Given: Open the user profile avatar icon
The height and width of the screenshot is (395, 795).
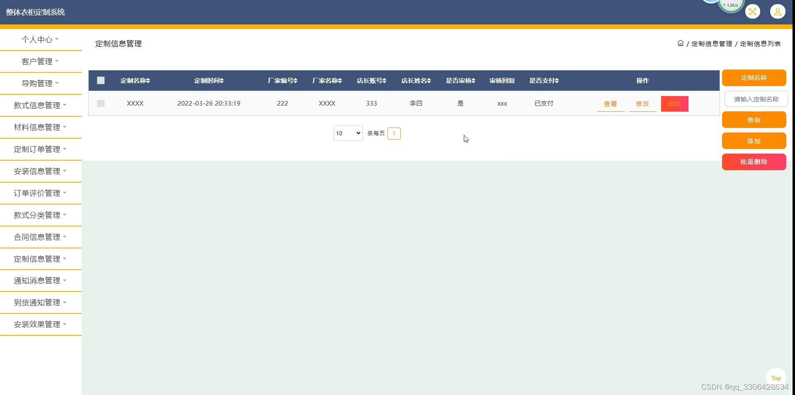Looking at the screenshot, I should [778, 12].
